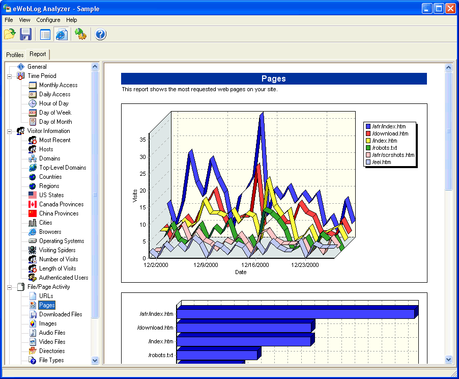Switch to the Report tab
The width and height of the screenshot is (459, 379).
point(38,54)
